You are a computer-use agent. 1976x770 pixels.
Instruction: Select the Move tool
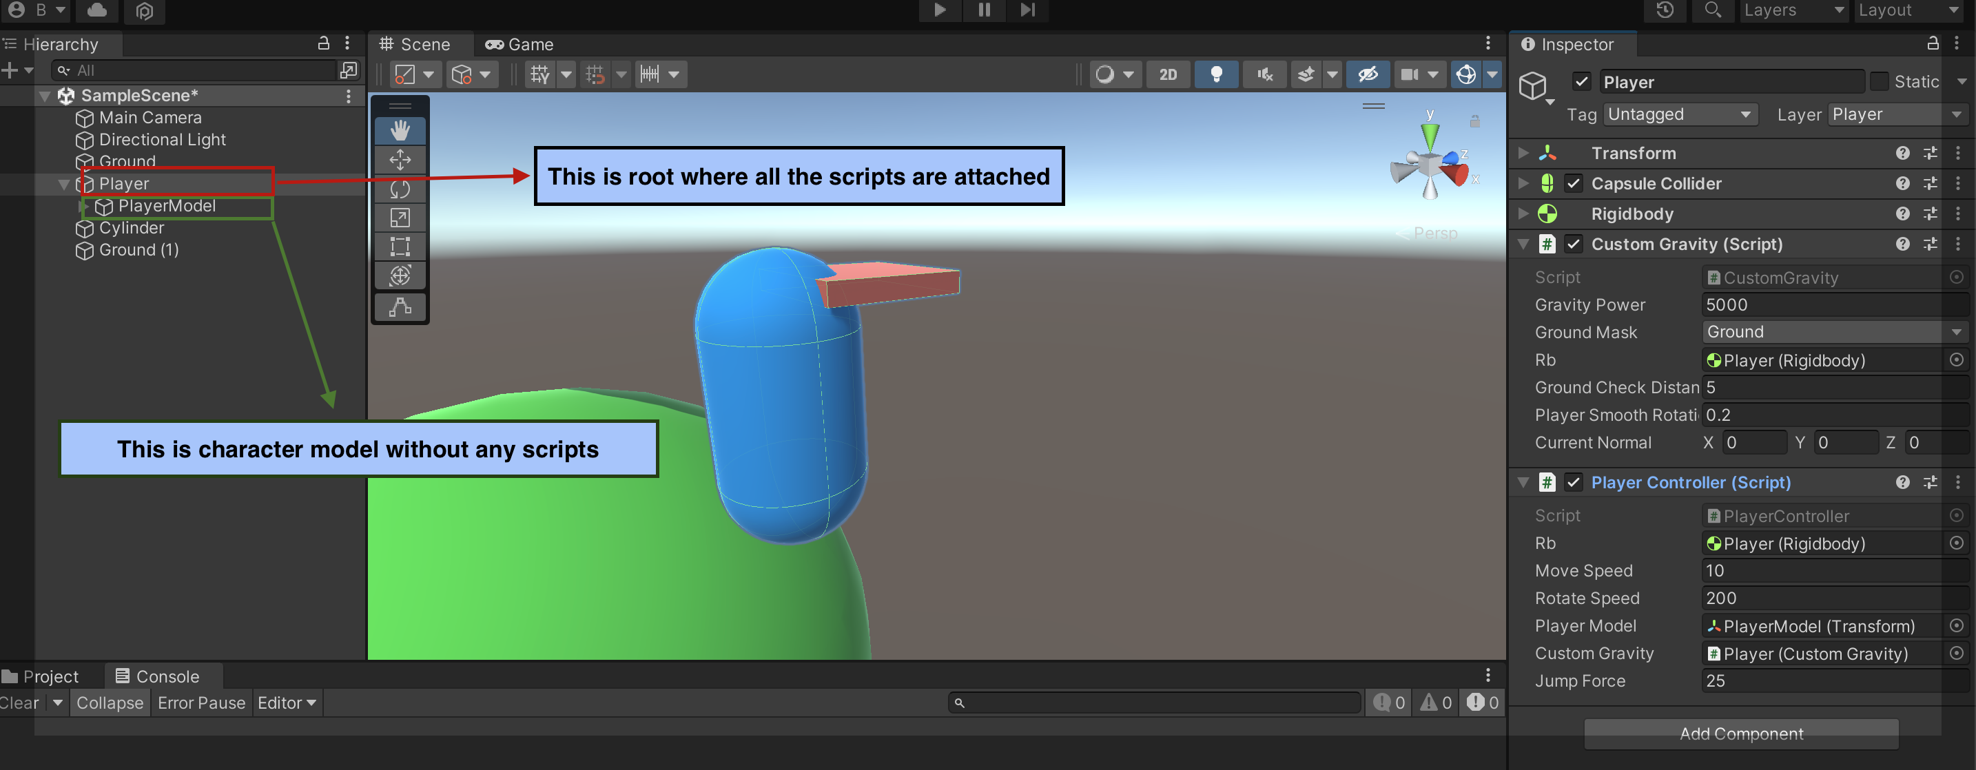click(x=400, y=160)
